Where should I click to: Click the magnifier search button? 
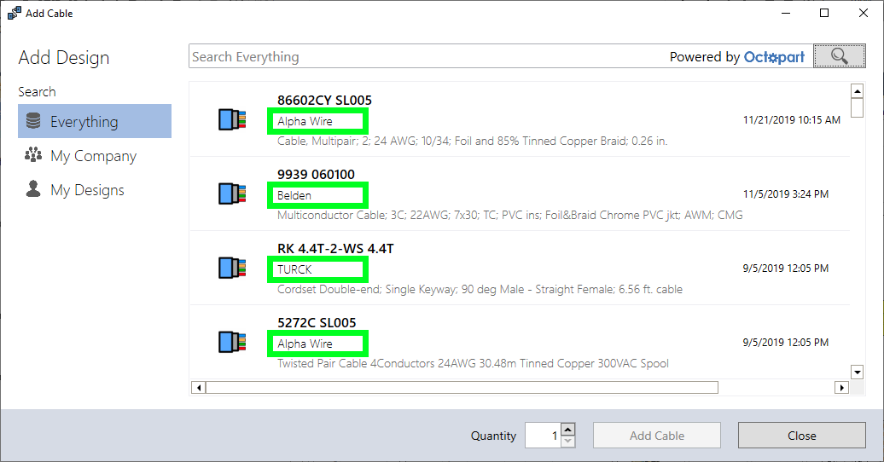pos(839,56)
